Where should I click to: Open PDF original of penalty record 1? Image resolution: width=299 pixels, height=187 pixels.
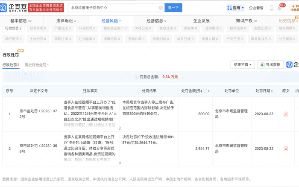pyautogui.click(x=286, y=114)
